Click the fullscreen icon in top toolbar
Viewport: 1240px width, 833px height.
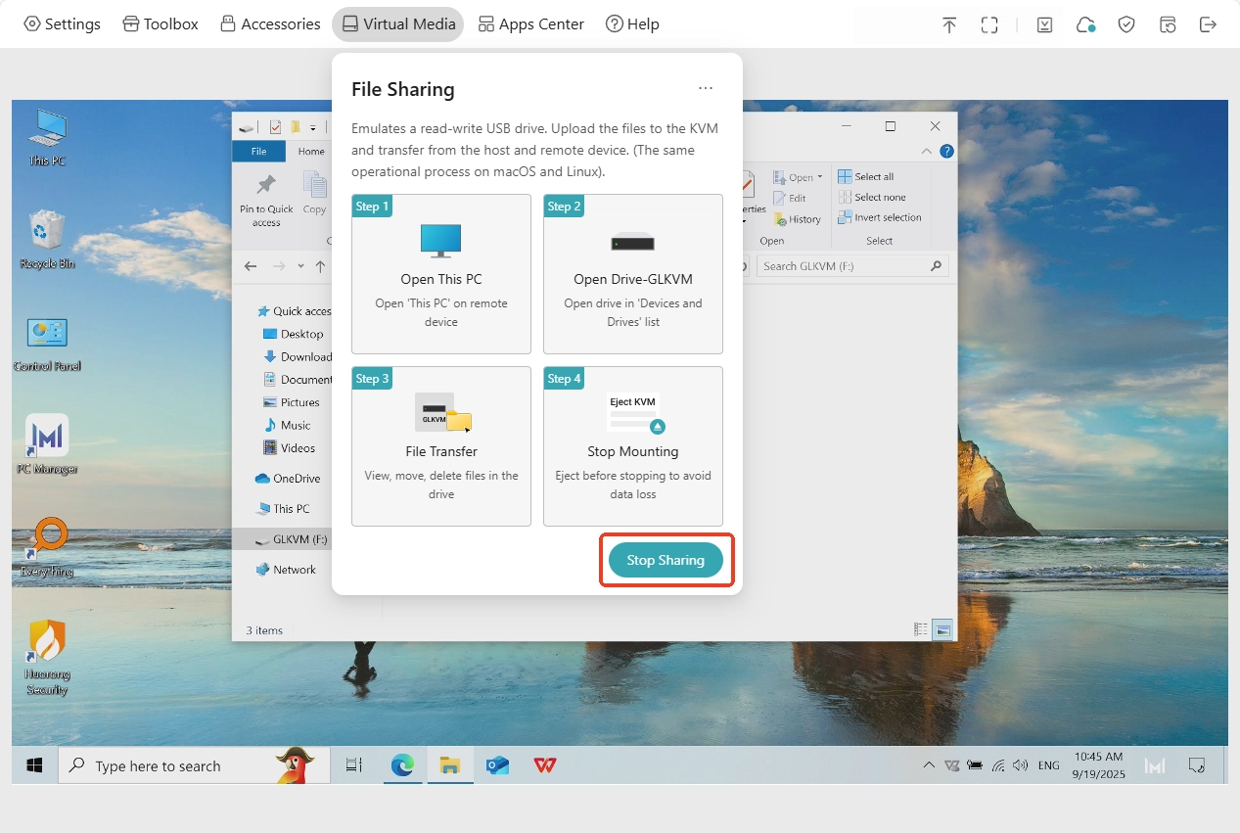click(x=989, y=24)
